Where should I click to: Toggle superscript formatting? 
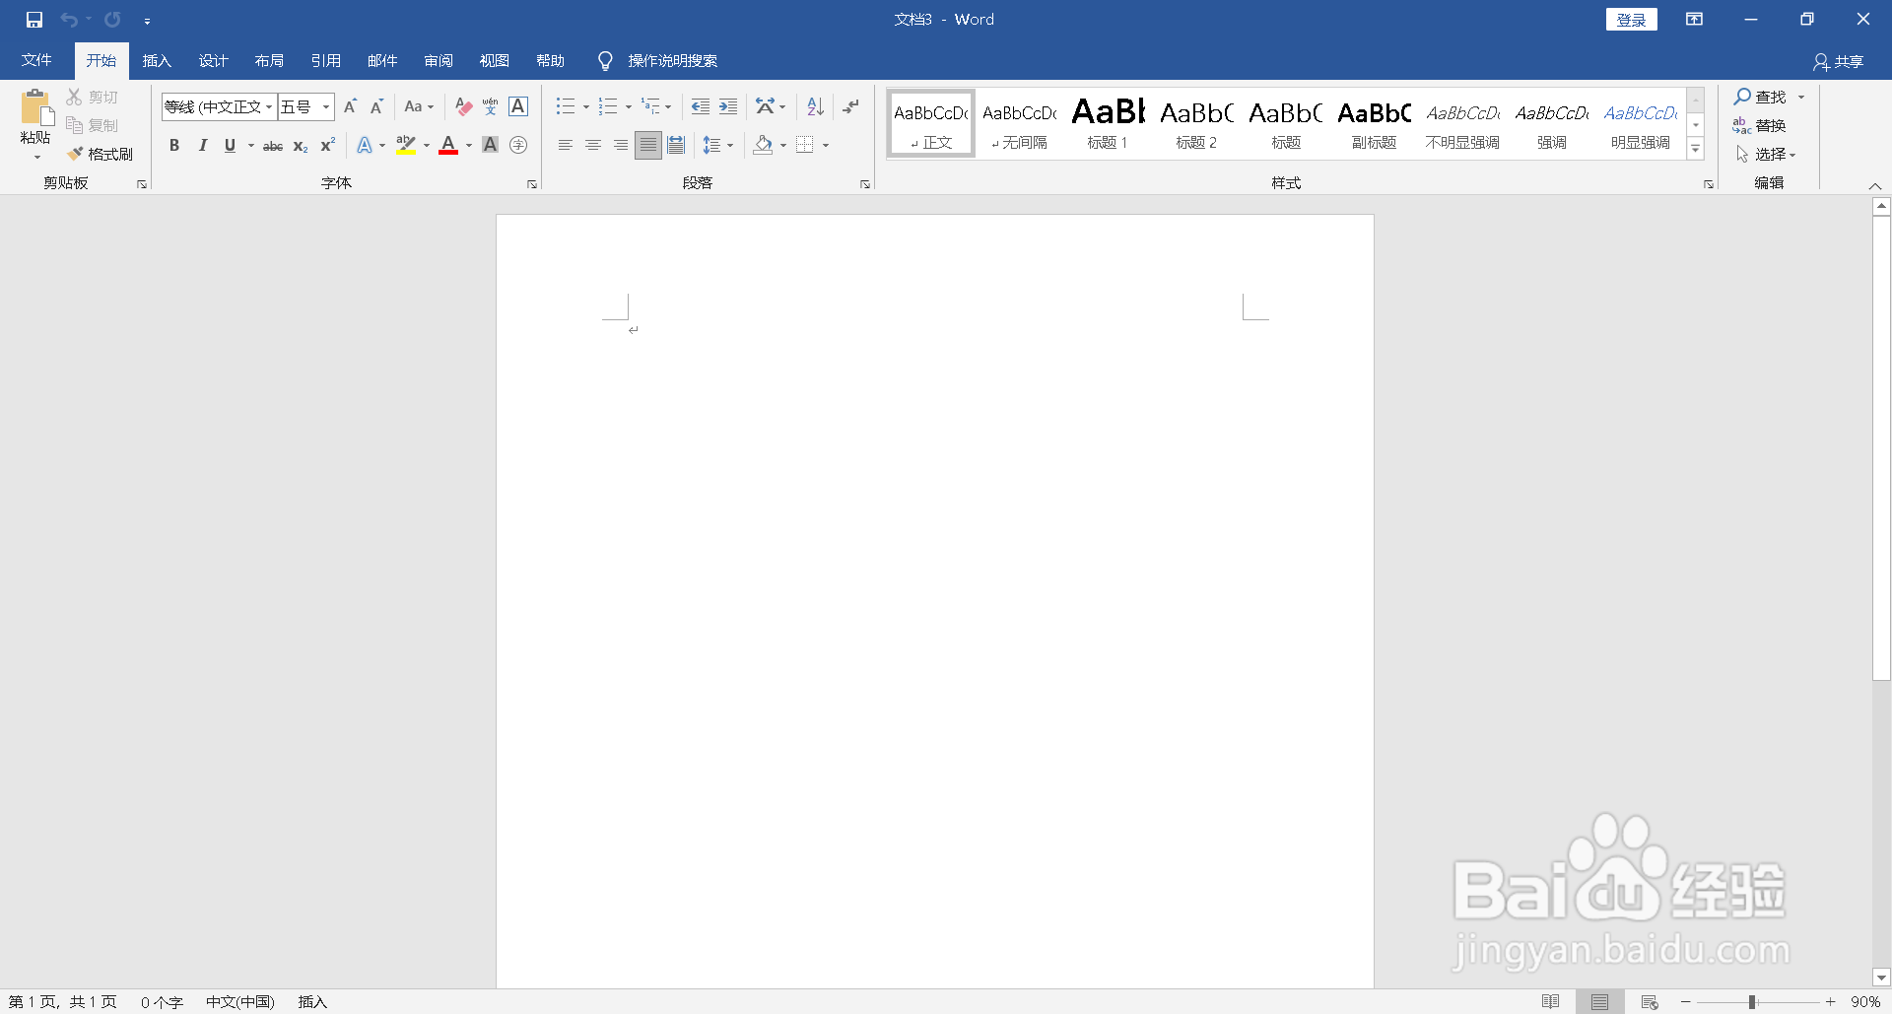click(328, 146)
